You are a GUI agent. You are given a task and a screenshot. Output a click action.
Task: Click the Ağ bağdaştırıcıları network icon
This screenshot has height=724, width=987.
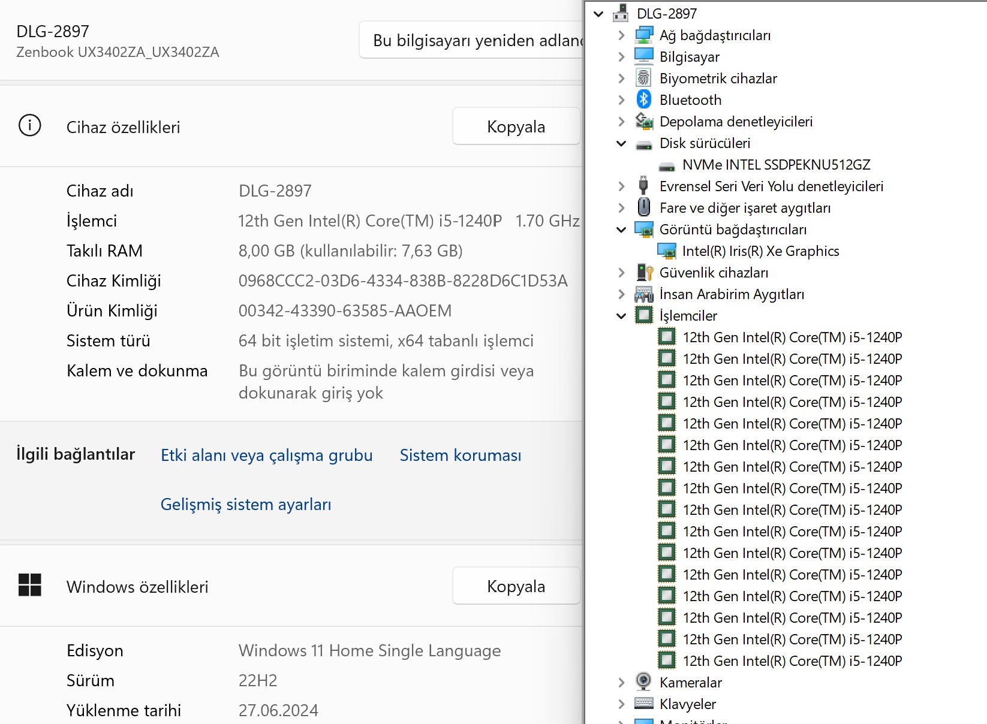pyautogui.click(x=643, y=35)
